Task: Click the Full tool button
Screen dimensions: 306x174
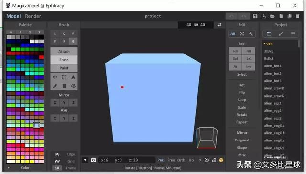Action: (235, 51)
